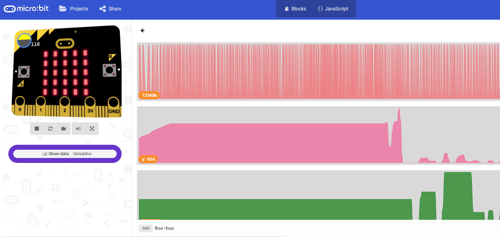
Task: Switch to the Blocks editor tab
Action: pyautogui.click(x=296, y=9)
